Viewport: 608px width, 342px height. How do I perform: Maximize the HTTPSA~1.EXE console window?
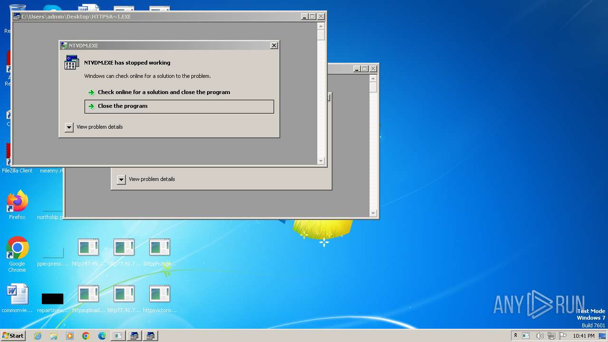tap(313, 17)
